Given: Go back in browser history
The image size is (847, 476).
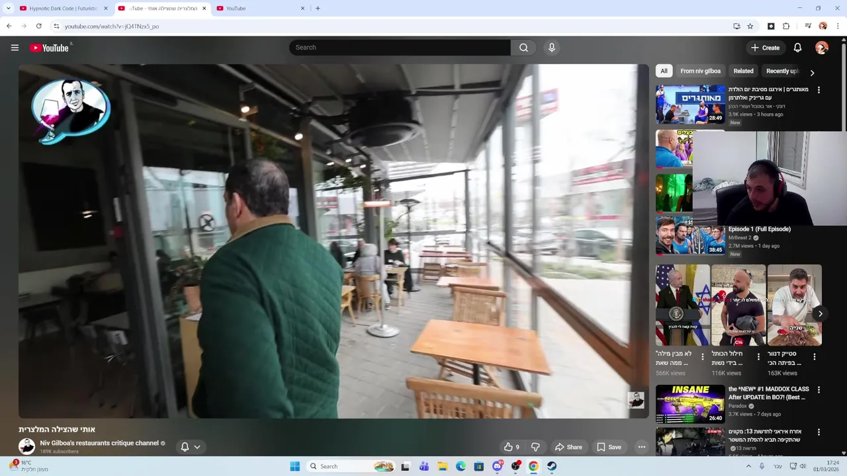Looking at the screenshot, I should (x=9, y=26).
